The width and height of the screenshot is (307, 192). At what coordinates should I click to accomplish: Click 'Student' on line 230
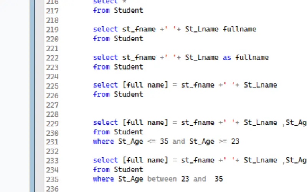coord(129,132)
